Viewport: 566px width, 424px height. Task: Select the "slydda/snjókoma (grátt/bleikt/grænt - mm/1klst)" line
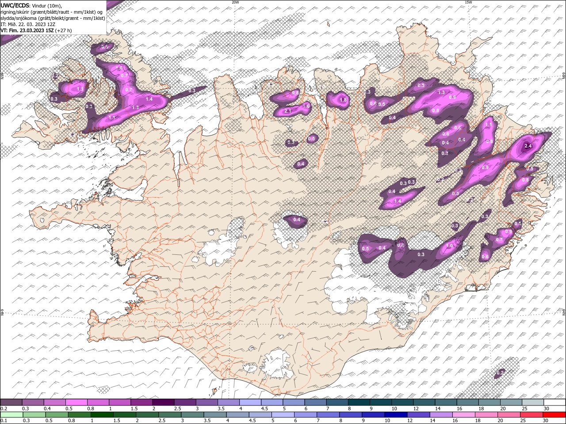coord(53,18)
